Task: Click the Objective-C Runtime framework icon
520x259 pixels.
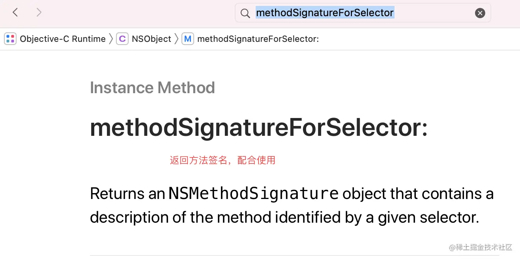Action: click(10, 39)
